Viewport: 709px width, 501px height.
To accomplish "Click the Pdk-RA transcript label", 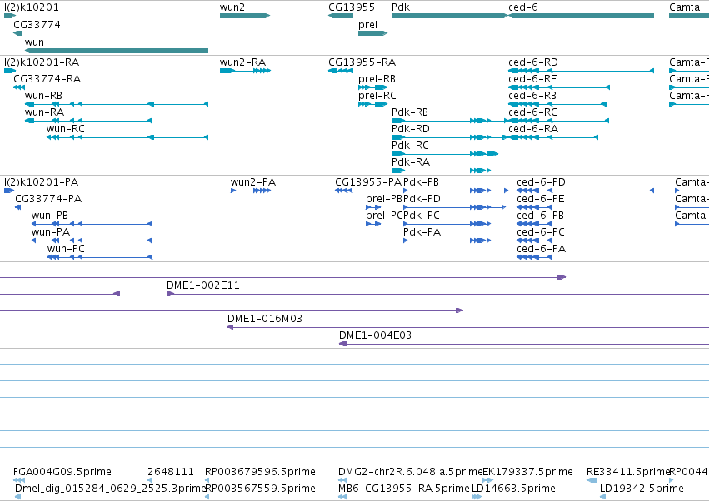I will [x=411, y=162].
